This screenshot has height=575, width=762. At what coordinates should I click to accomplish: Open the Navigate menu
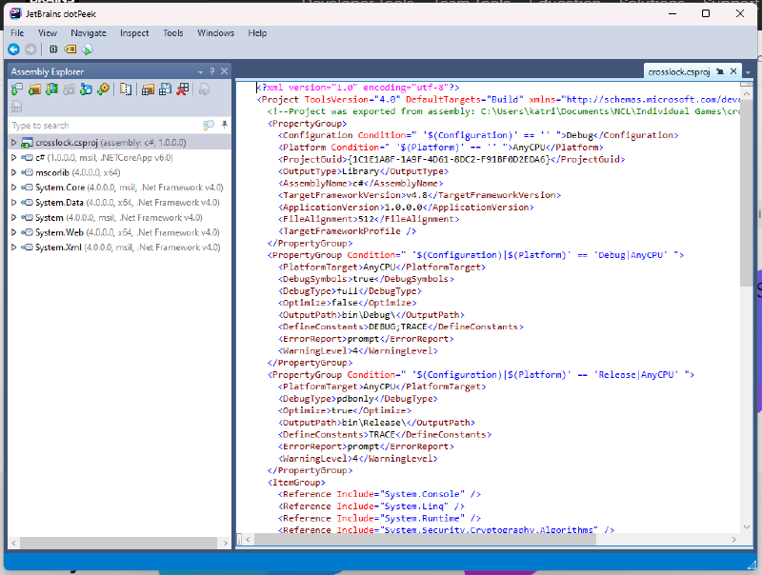click(x=89, y=32)
